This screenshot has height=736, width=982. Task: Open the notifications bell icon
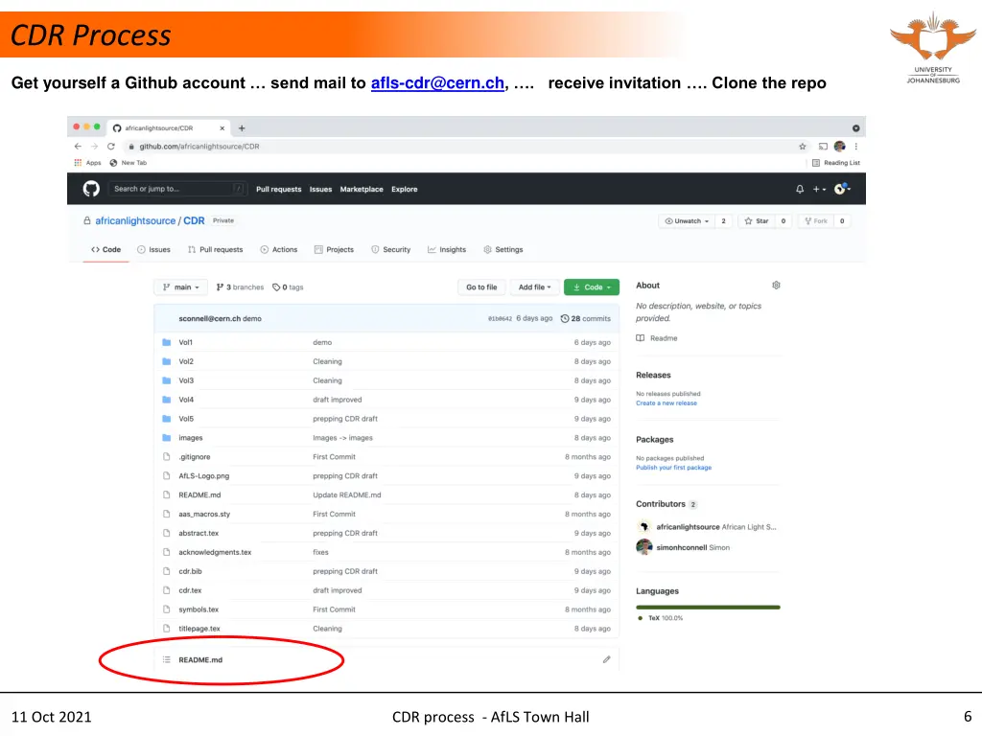[800, 189]
